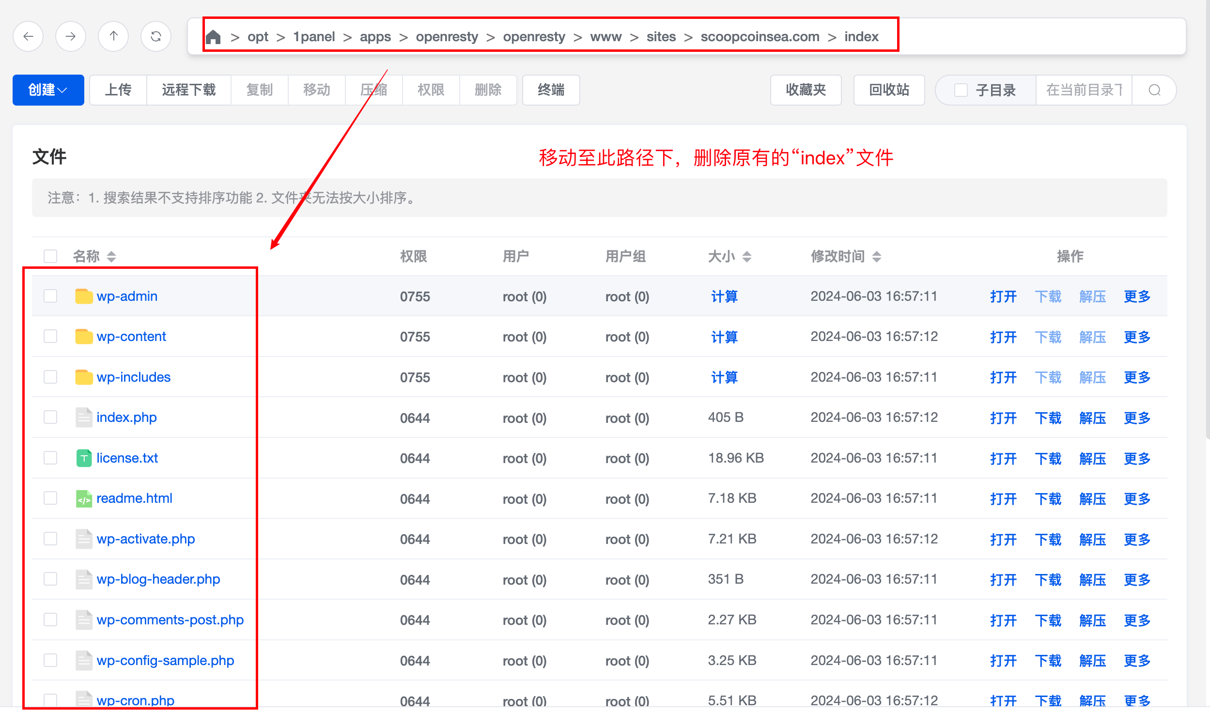The width and height of the screenshot is (1210, 713).
Task: Open the 终端 terminal button
Action: click(551, 90)
